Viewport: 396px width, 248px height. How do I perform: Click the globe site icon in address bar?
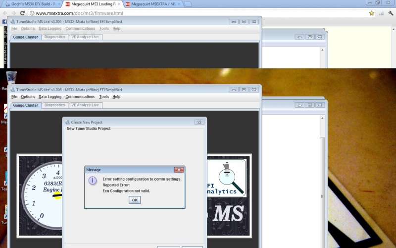[32, 13]
